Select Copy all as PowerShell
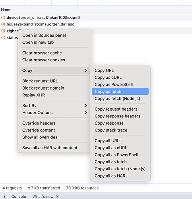The height and width of the screenshot is (199, 192). tap(120, 155)
